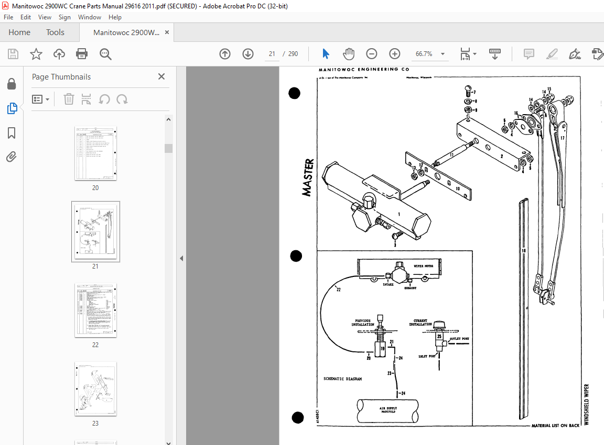Click the thumbnails scrollbar handle
Viewport: 604px width, 445px height.
168,148
